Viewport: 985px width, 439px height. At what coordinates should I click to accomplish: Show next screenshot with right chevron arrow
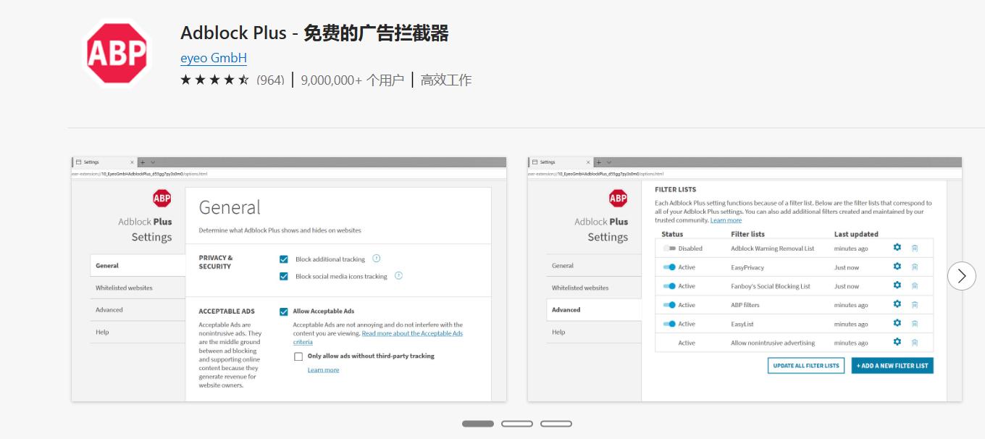961,276
